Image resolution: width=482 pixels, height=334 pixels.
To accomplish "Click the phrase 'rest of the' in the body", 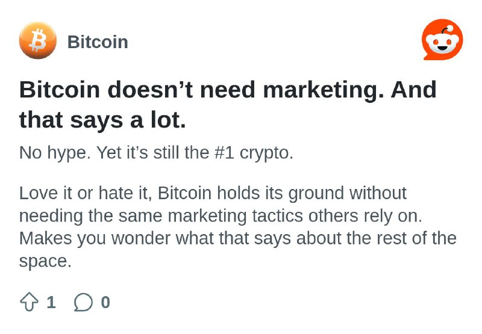I will coord(416,238).
